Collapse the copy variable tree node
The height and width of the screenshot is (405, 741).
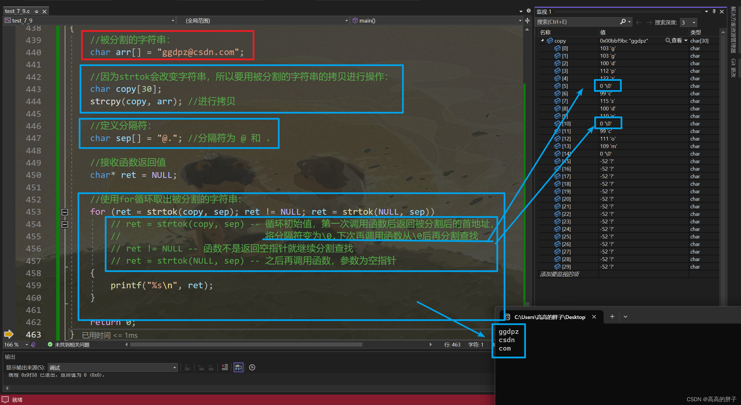(x=542, y=41)
